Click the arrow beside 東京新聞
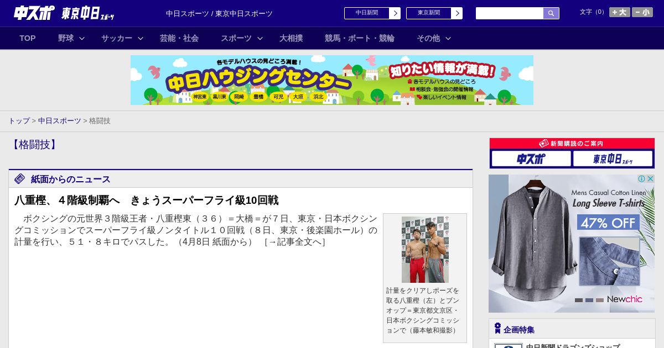Image resolution: width=664 pixels, height=348 pixels. point(456,13)
